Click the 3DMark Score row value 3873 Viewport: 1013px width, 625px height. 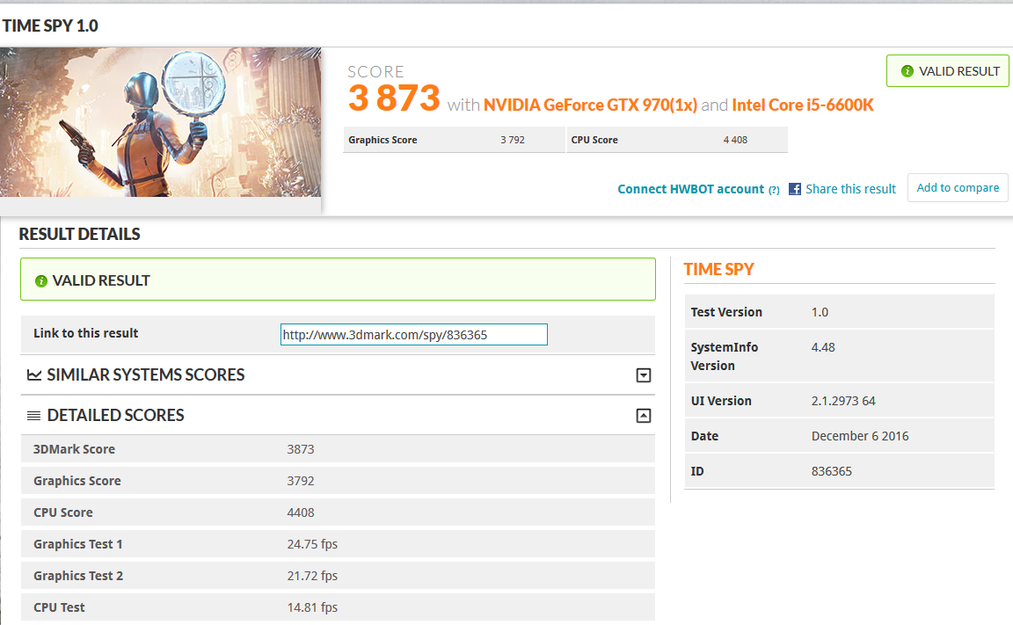click(301, 449)
